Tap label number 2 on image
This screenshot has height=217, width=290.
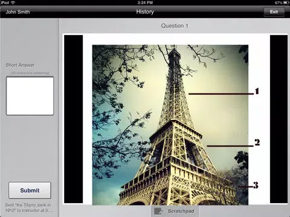pyautogui.click(x=257, y=142)
